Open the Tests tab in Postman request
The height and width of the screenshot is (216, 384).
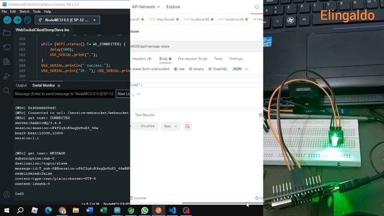218,59
